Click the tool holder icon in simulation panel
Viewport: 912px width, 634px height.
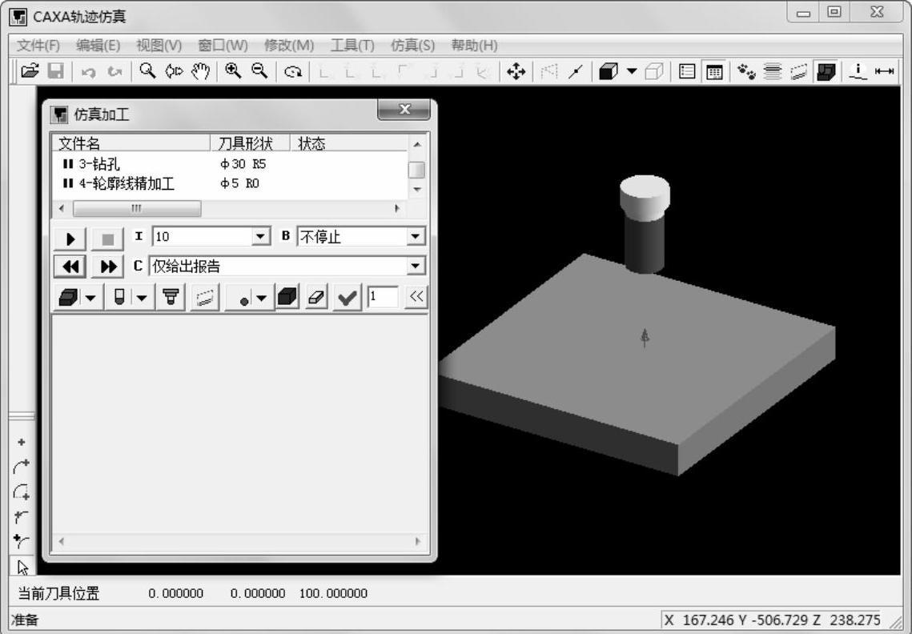(171, 297)
